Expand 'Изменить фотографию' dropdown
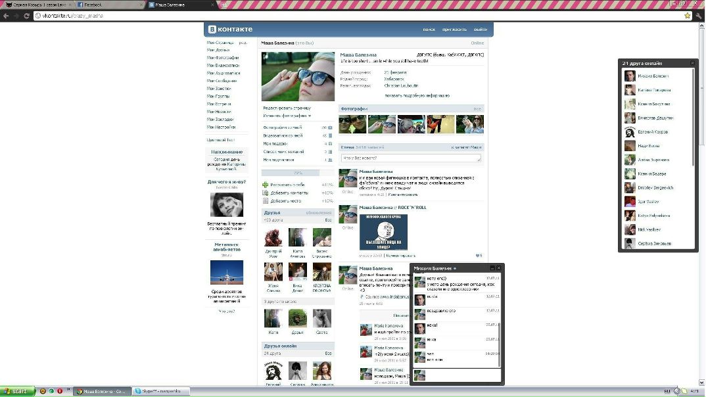 [287, 116]
